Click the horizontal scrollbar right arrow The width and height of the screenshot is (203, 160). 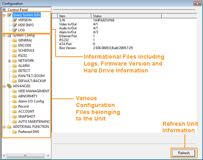(48, 156)
